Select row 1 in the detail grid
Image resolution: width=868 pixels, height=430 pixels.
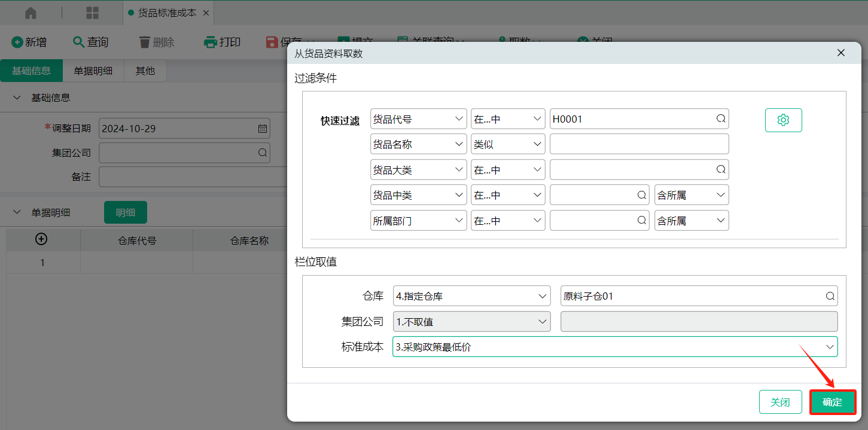pos(42,263)
